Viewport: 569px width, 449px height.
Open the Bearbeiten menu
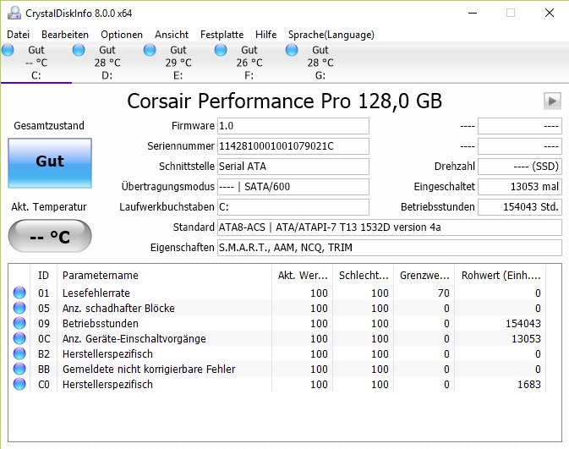(x=65, y=35)
